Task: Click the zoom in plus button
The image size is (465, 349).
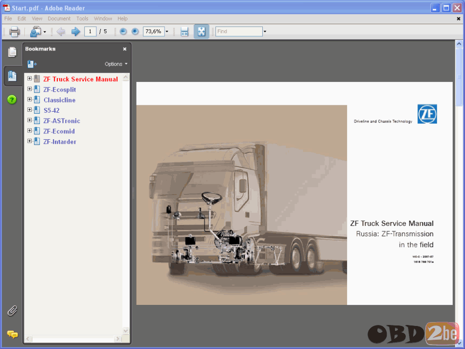Action: 135,31
